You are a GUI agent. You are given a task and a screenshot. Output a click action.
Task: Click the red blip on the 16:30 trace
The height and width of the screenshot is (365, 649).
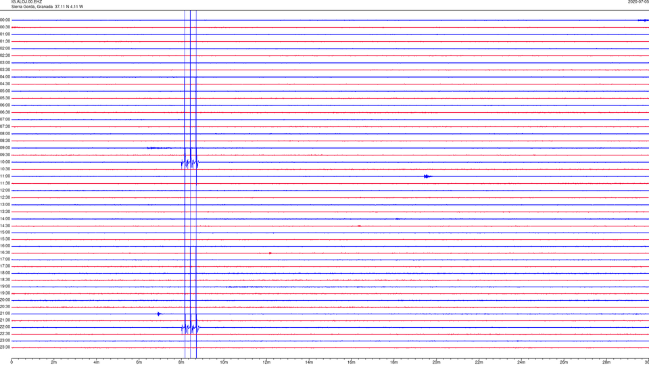point(270,253)
